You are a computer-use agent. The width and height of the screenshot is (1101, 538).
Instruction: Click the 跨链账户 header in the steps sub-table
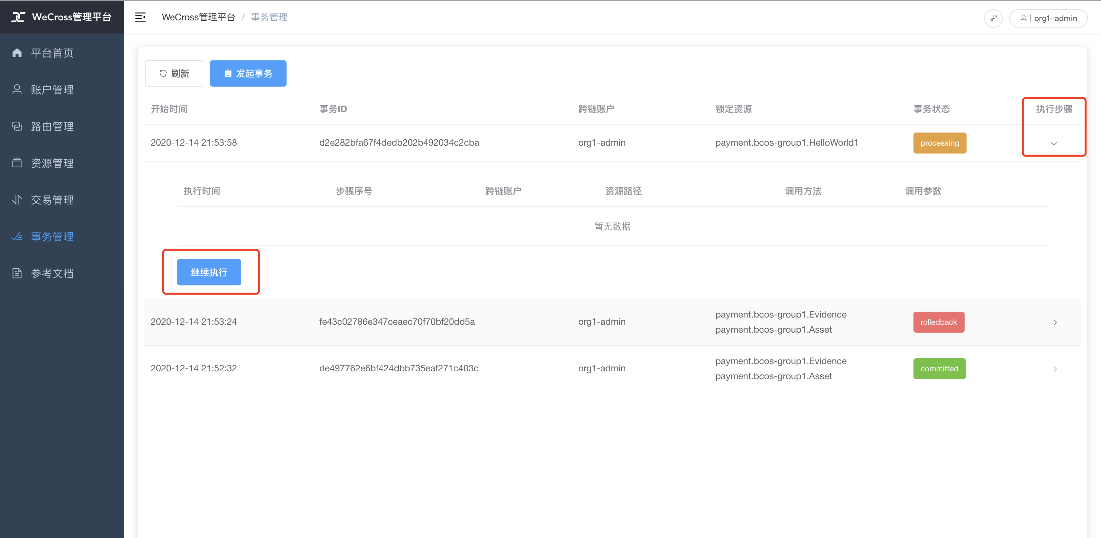[503, 191]
